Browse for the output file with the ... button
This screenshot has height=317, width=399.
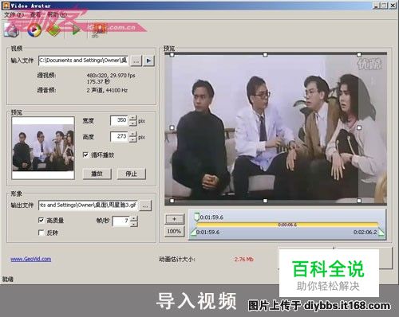click(x=145, y=205)
